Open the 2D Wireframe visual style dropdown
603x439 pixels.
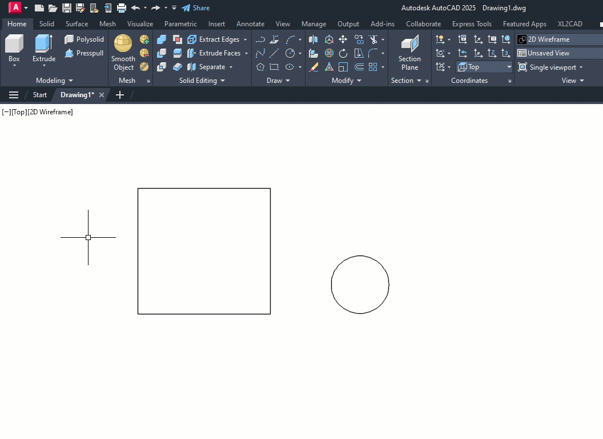click(x=560, y=39)
